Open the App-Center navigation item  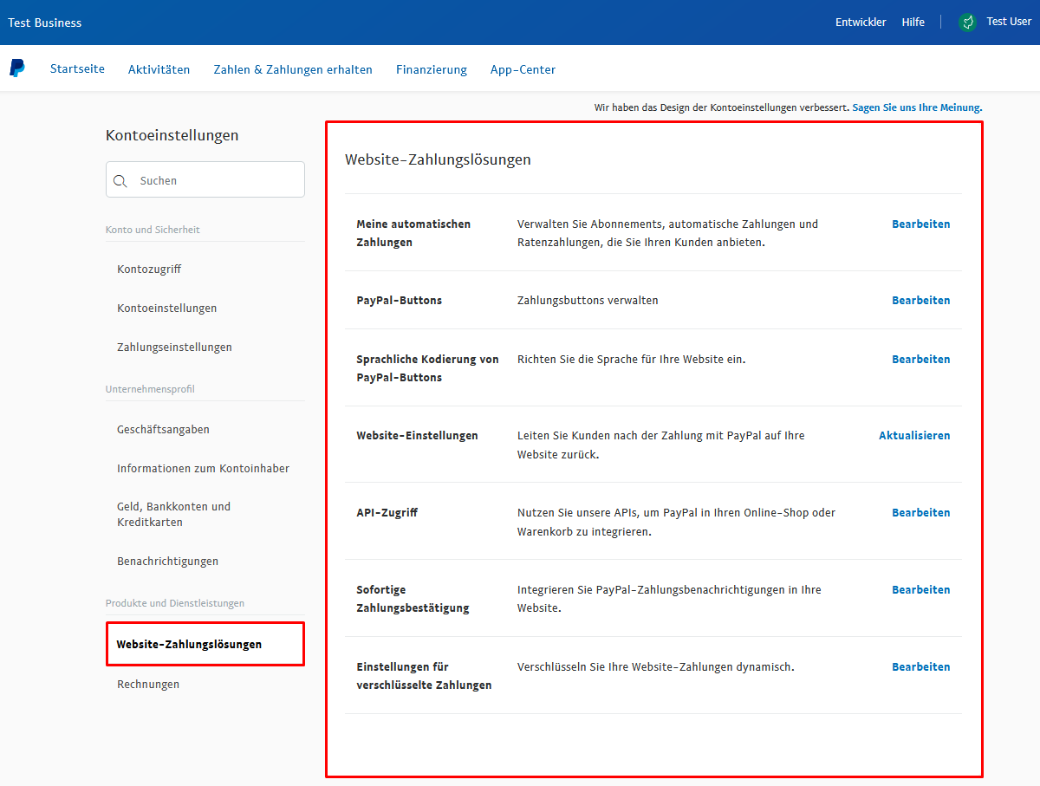(523, 69)
